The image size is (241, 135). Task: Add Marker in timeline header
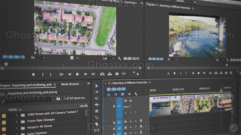pos(130,94)
